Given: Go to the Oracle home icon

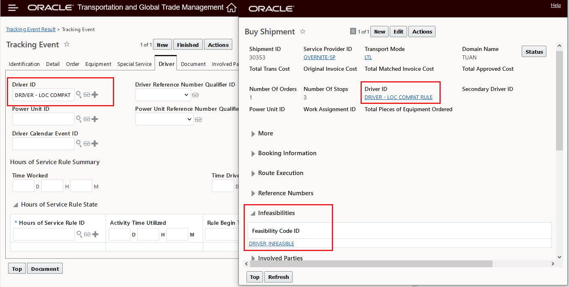Looking at the screenshot, I should click(x=231, y=8).
